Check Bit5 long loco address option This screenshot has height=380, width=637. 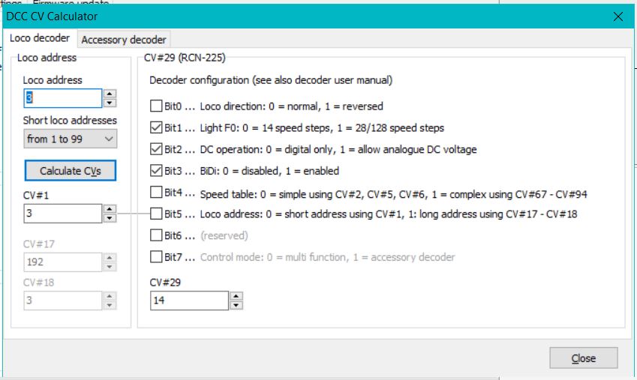pos(156,214)
